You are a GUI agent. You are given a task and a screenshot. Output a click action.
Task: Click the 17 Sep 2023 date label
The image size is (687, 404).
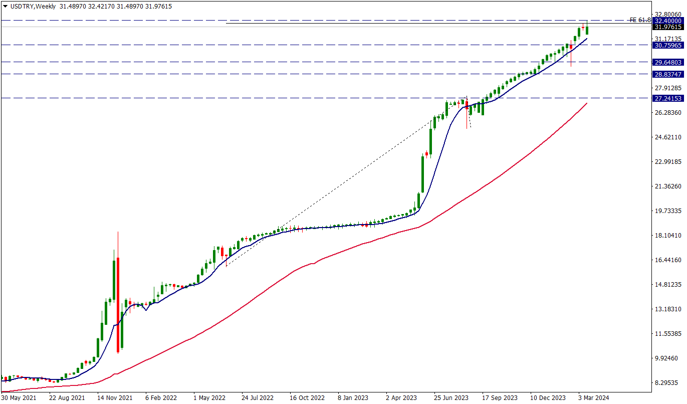[500, 398]
